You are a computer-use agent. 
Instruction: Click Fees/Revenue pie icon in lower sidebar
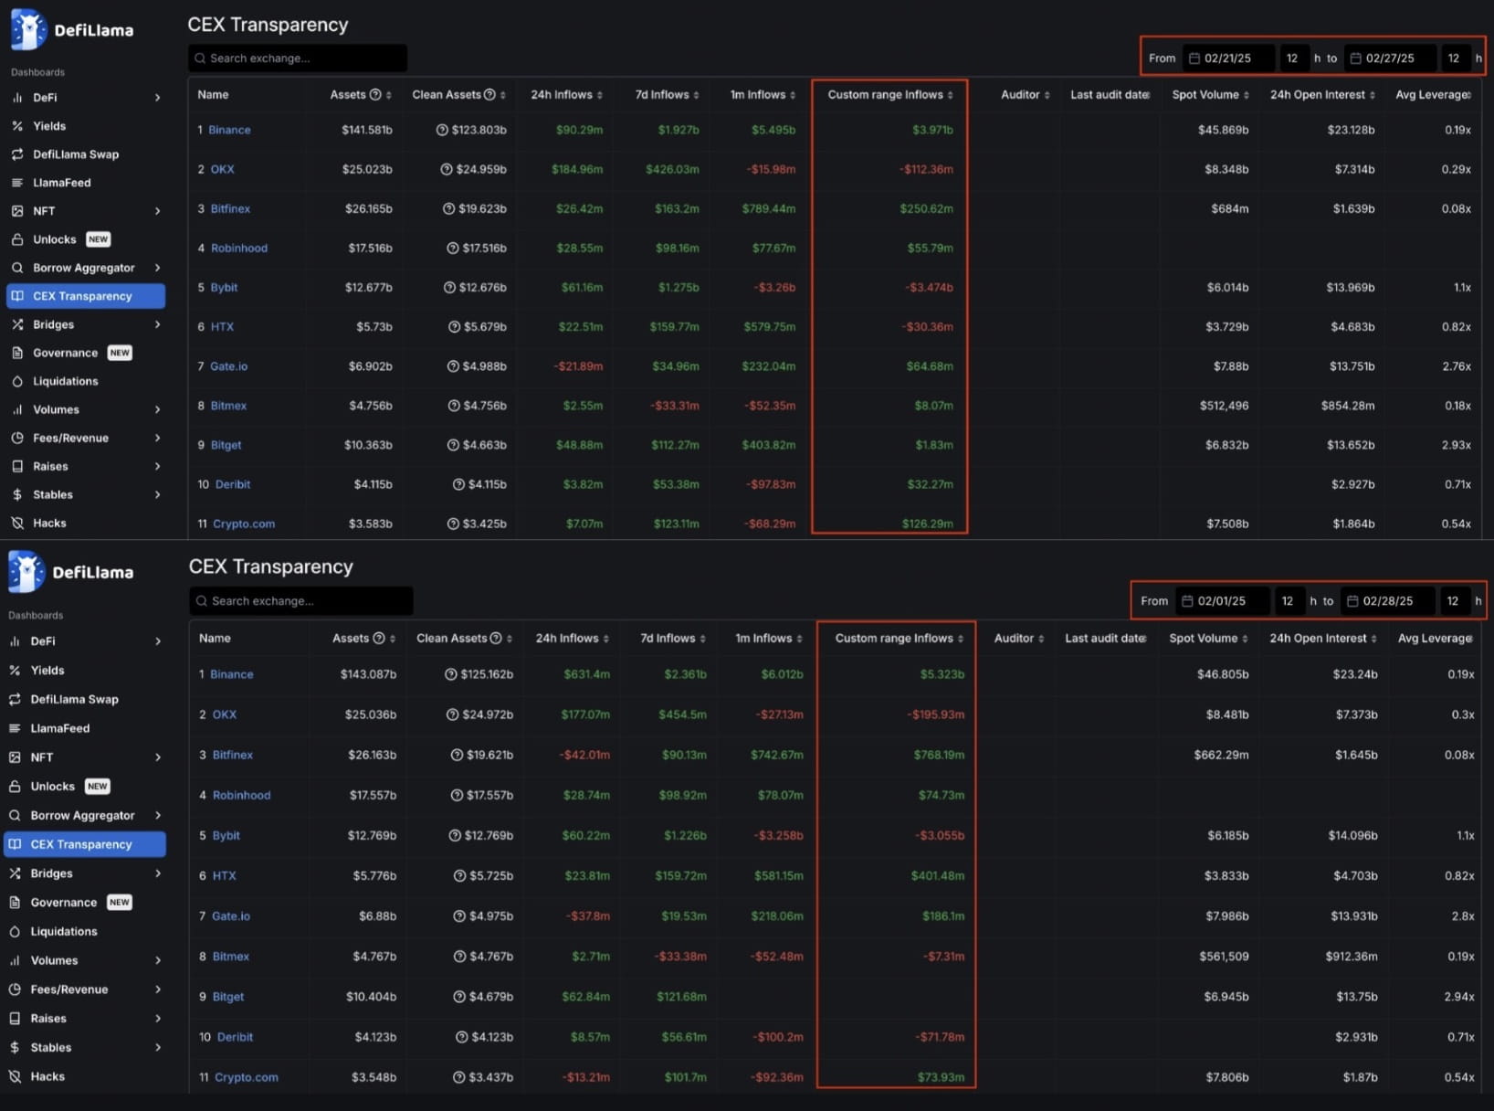click(x=15, y=989)
